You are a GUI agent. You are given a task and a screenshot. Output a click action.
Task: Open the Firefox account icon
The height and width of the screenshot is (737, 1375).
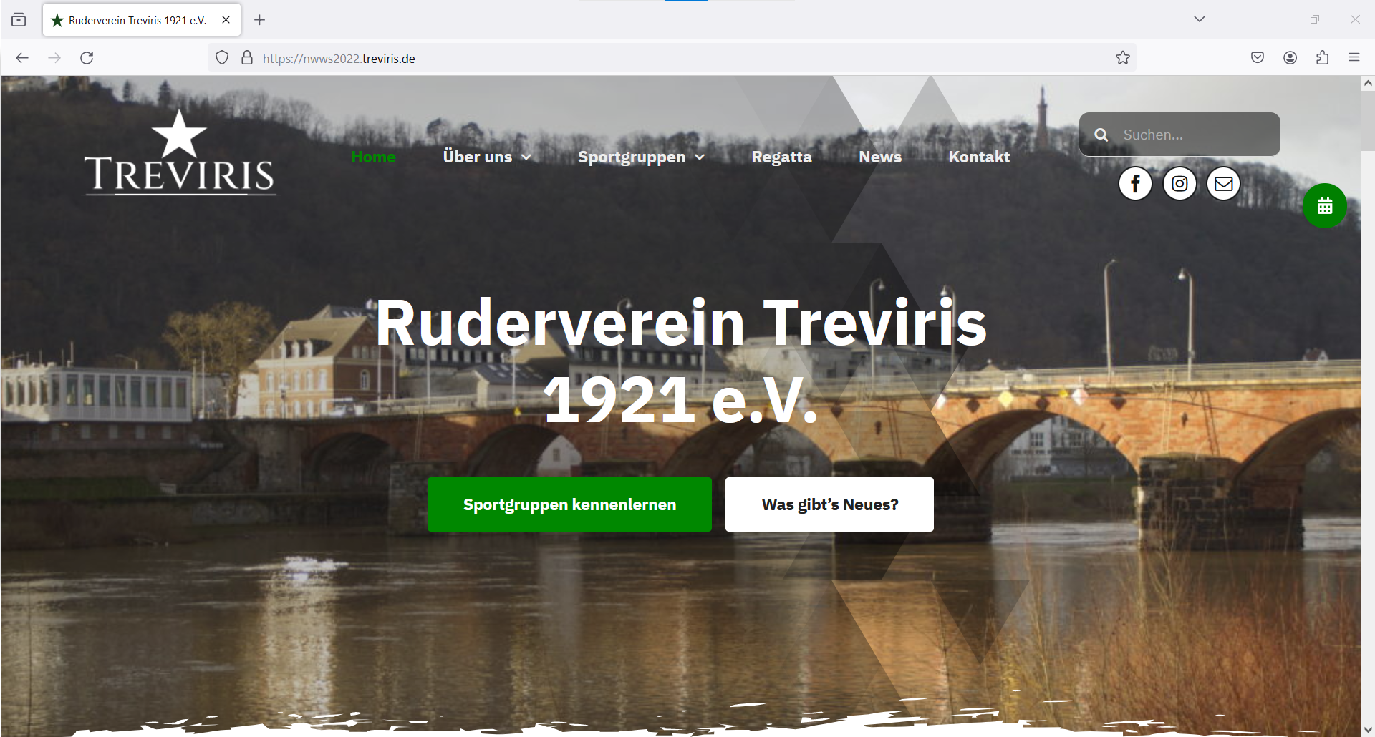(1290, 57)
